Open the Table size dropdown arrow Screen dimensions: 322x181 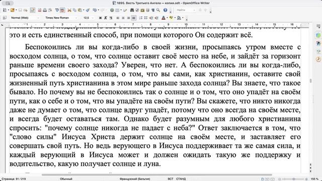121,10
